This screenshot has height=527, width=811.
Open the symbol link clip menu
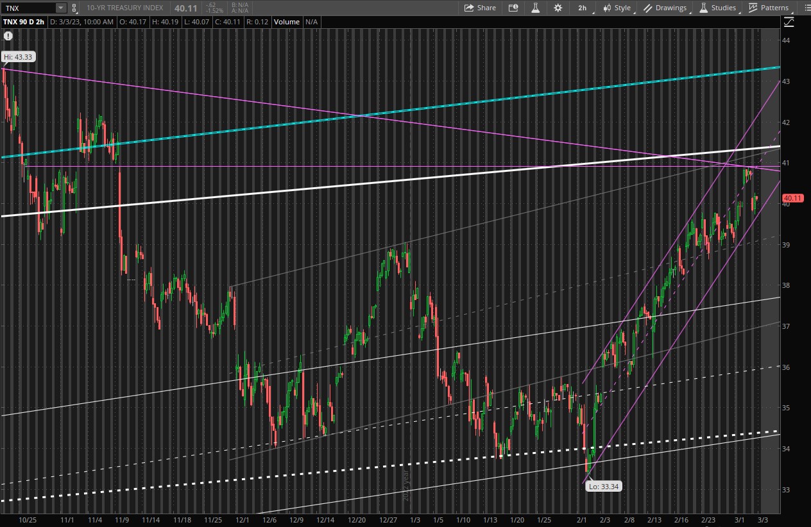[75, 8]
